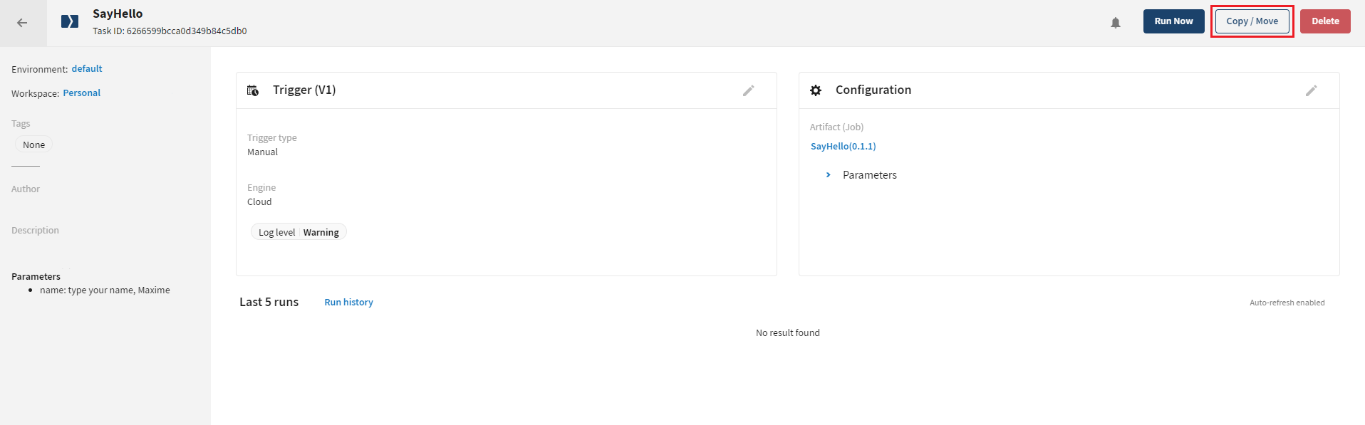This screenshot has width=1365, height=425.
Task: Click the SayHello task logo icon
Action: click(x=70, y=21)
